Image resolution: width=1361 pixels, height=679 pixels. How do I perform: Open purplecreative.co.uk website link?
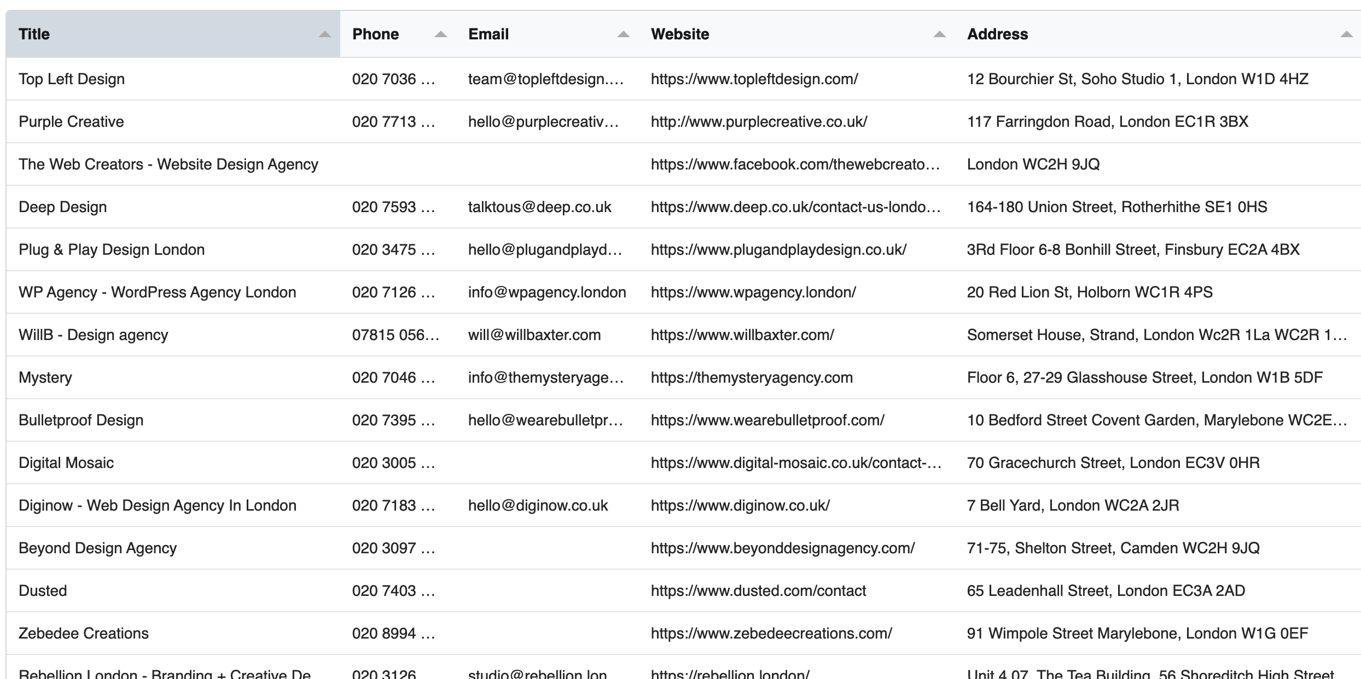(x=759, y=121)
